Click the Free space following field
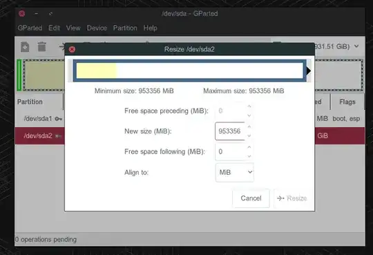Image resolution: width=373 pixels, height=255 pixels. (x=230, y=151)
